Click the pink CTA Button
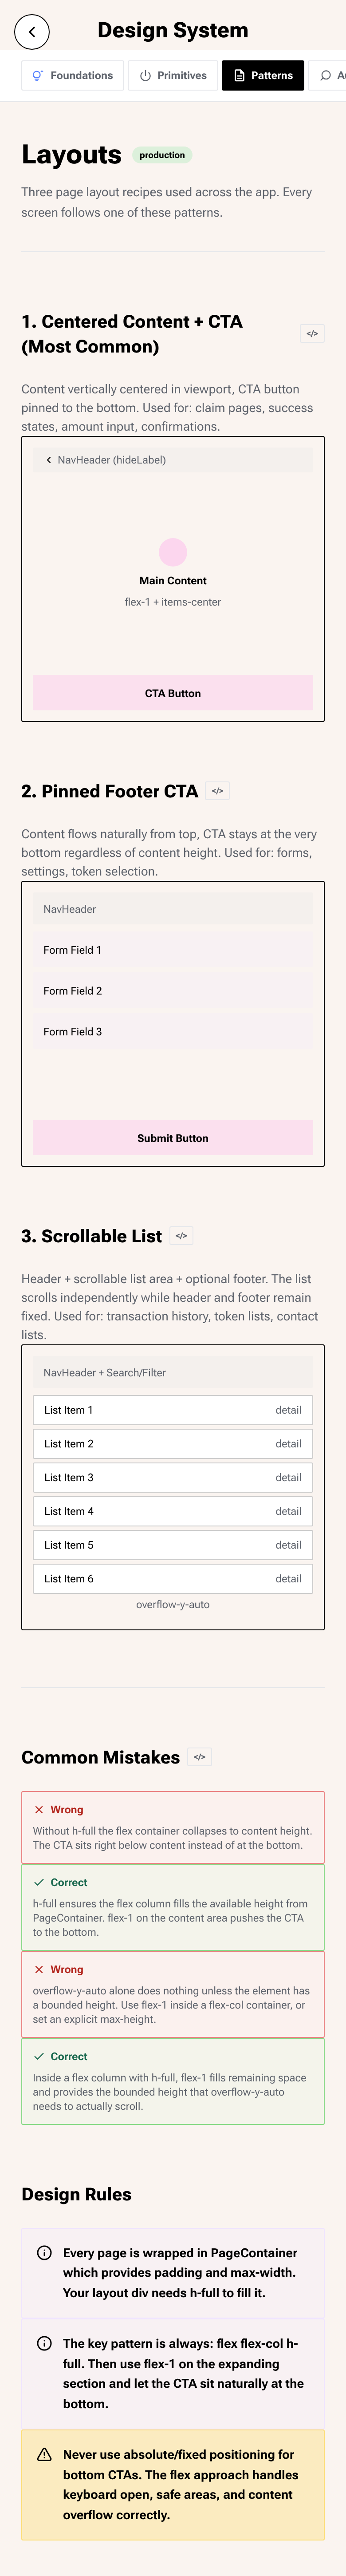 click(173, 693)
